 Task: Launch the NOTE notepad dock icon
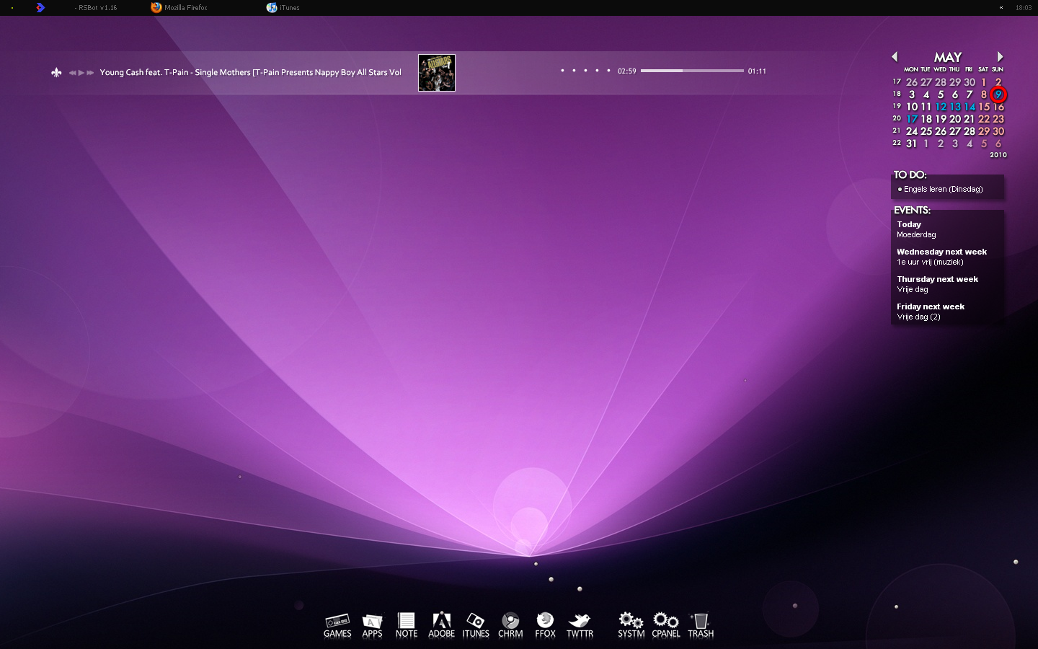pyautogui.click(x=407, y=625)
